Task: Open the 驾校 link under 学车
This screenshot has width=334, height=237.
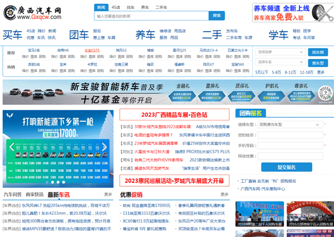Action: 296,31
